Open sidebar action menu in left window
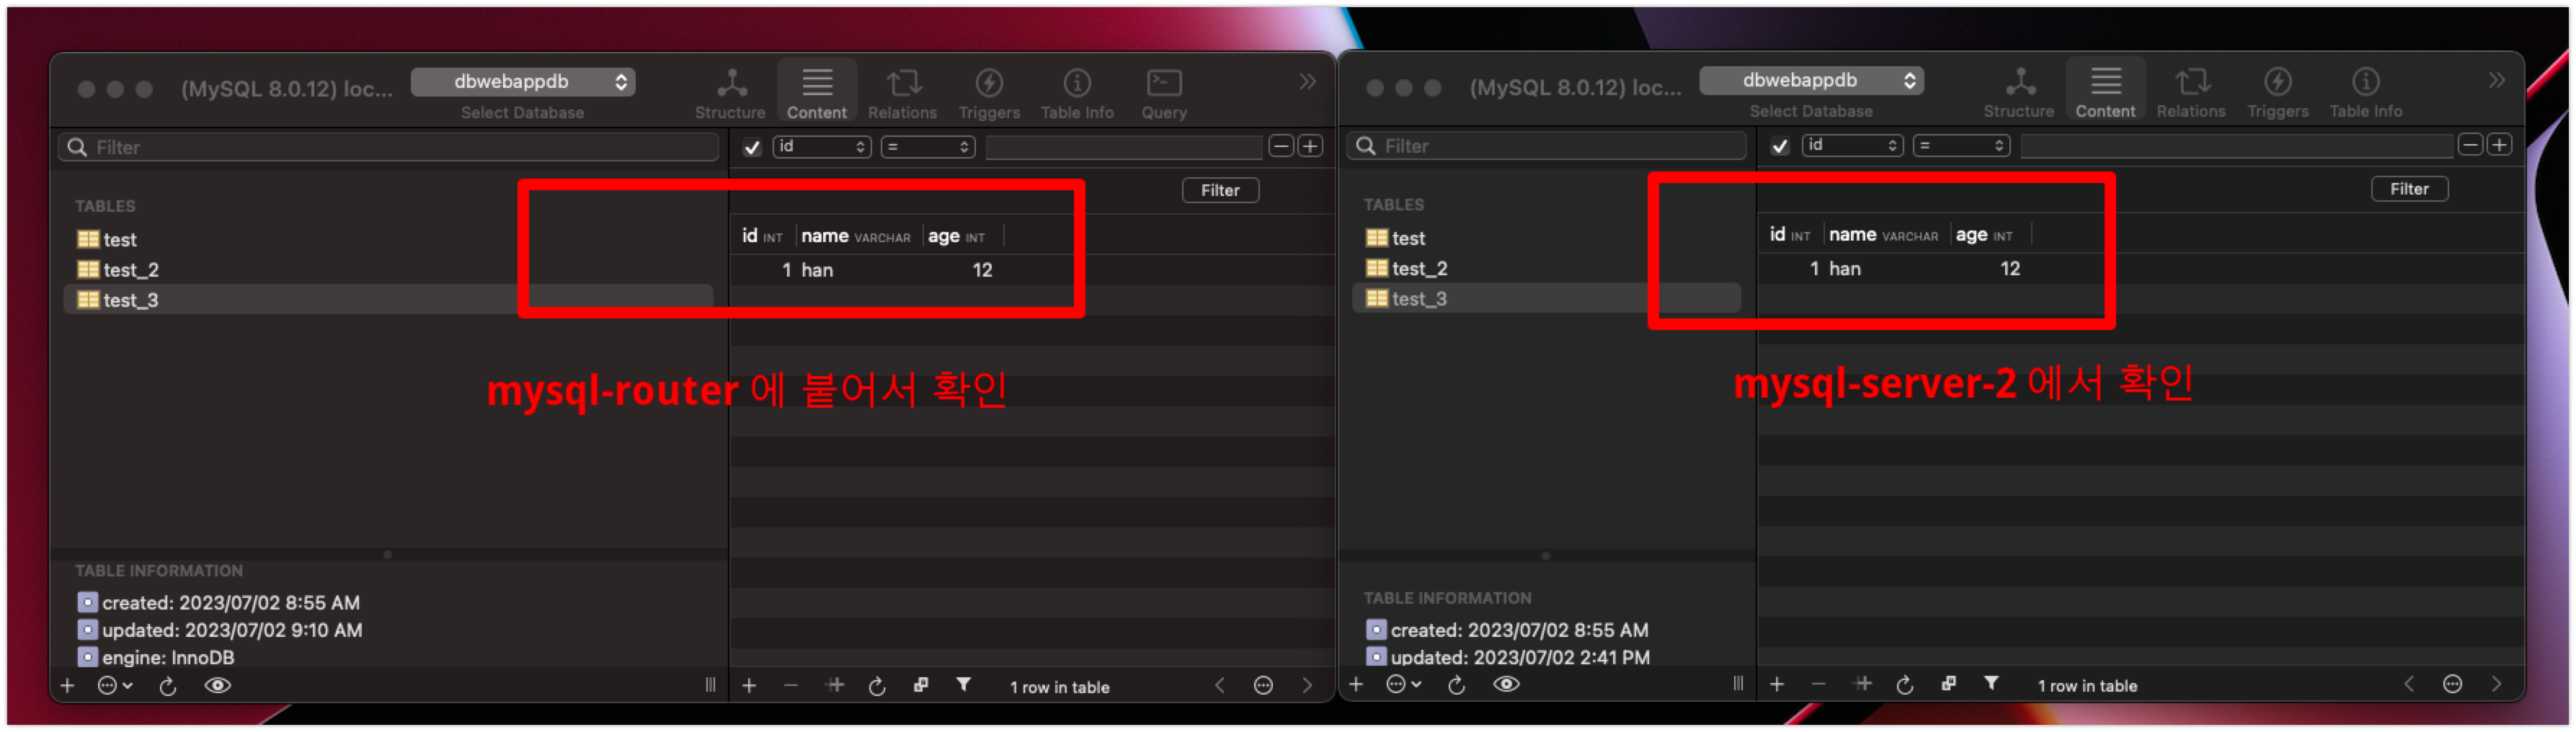 pos(114,686)
